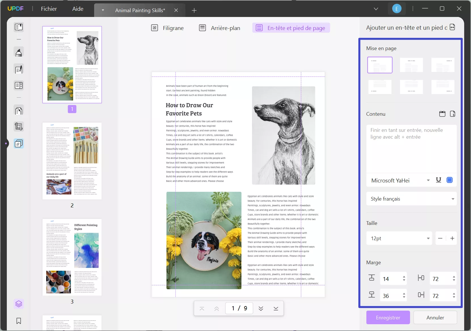Click the layers icon in sidebar
This screenshot has width=471, height=331.
pyautogui.click(x=19, y=304)
